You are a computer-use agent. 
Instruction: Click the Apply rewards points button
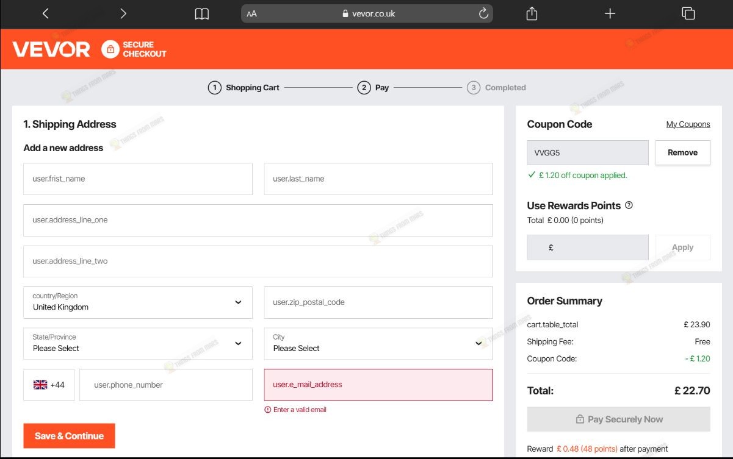tap(682, 247)
